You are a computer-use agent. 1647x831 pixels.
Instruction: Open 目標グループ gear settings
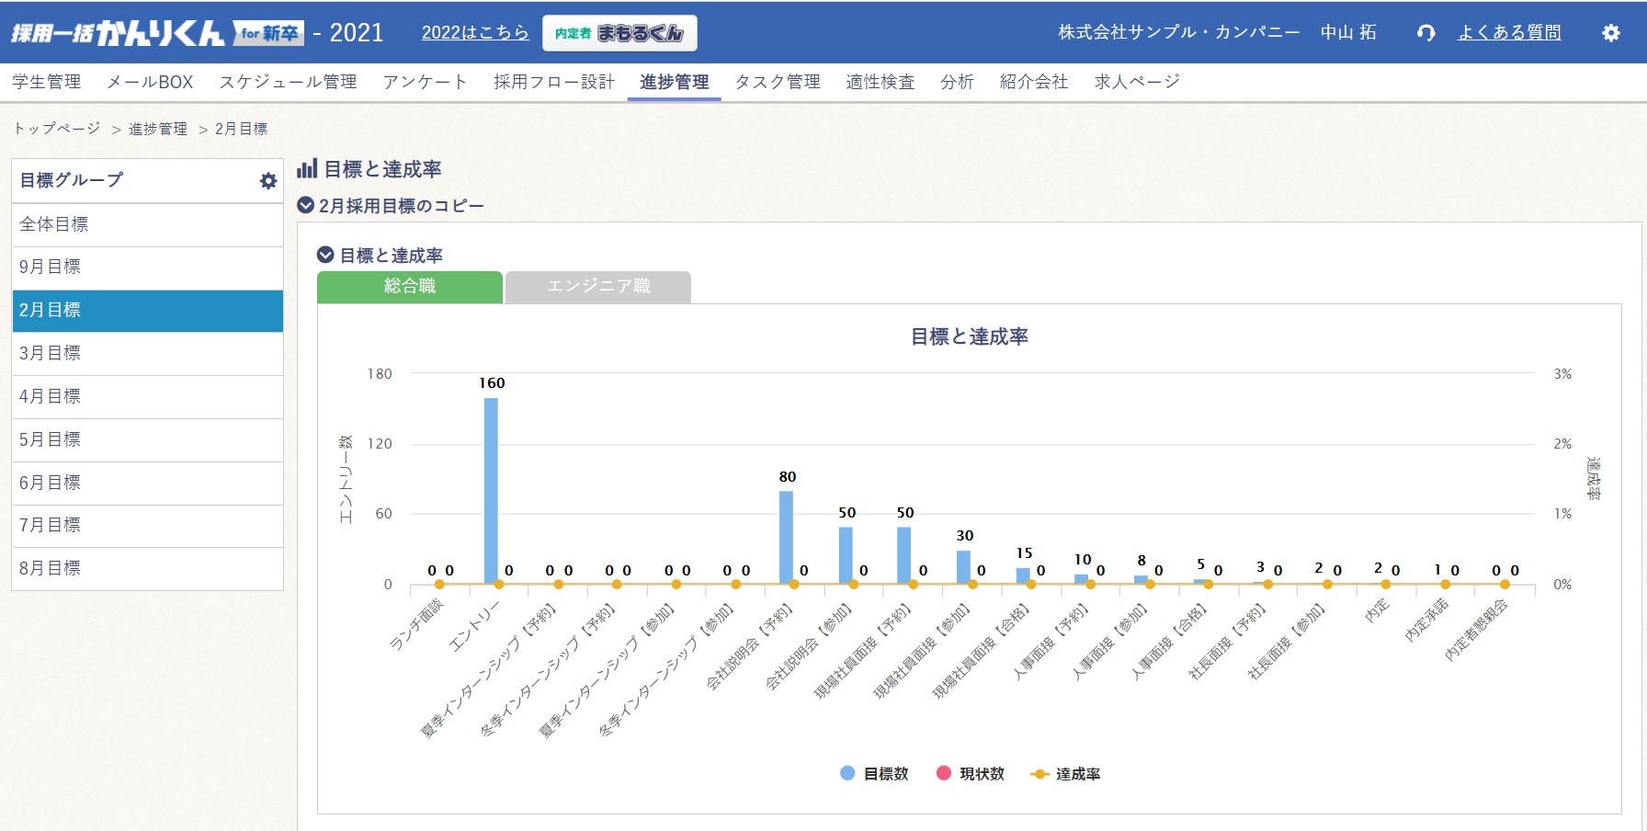click(267, 181)
